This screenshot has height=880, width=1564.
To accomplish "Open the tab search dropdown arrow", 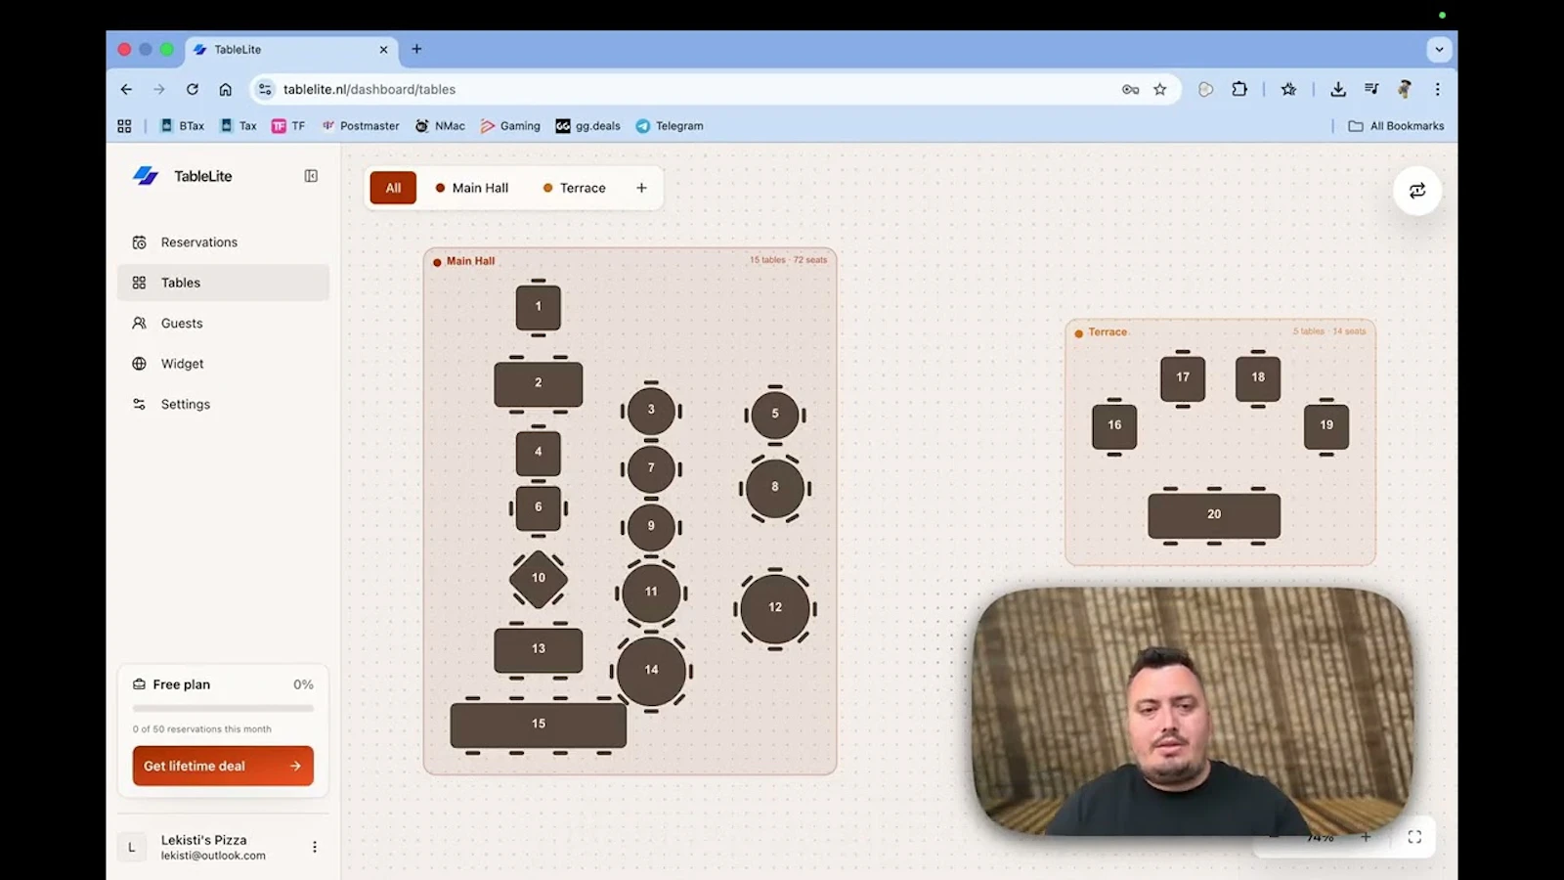I will point(1439,49).
